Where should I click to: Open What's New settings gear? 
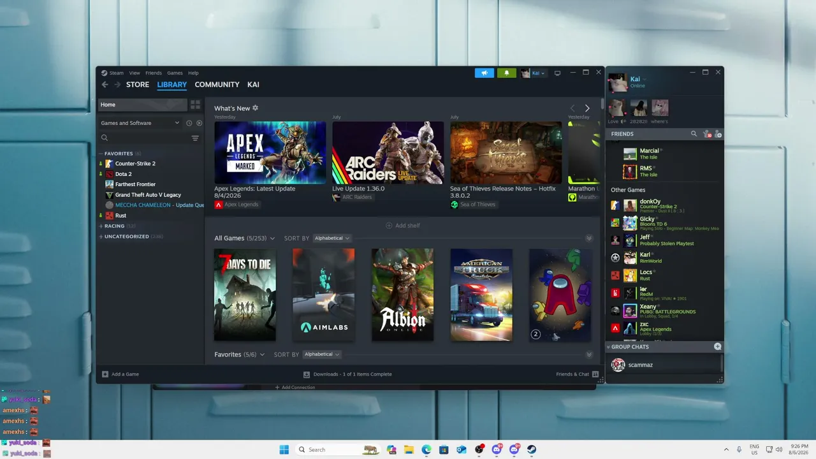click(256, 108)
